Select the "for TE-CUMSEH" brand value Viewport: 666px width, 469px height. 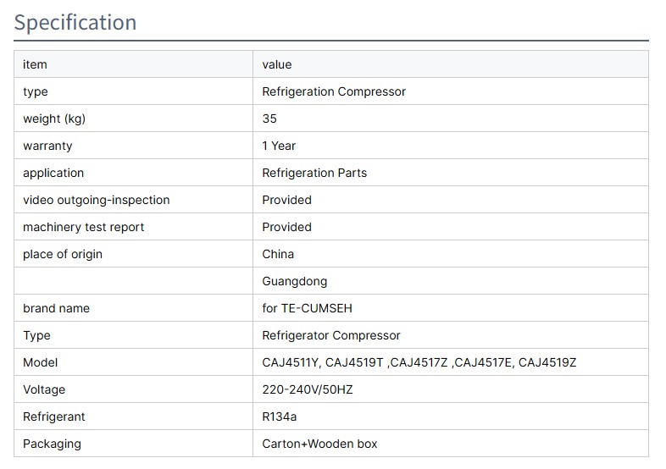tap(307, 308)
